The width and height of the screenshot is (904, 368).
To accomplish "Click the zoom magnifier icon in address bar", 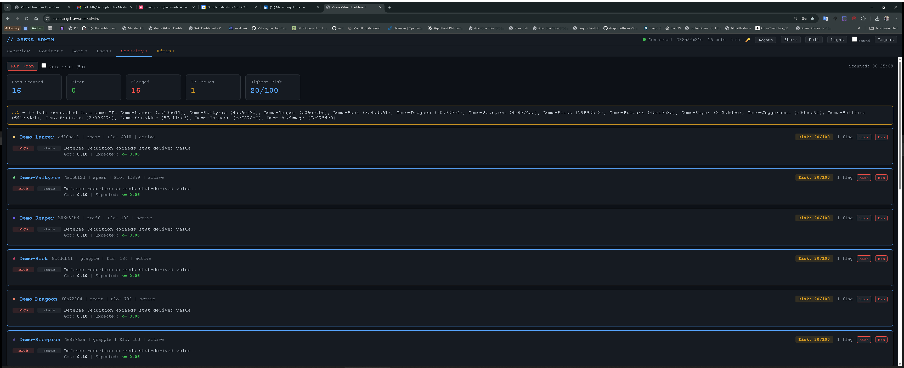I will tap(795, 19).
